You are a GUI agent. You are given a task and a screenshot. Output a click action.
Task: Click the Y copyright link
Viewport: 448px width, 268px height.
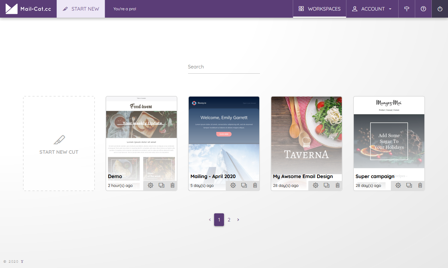coord(22,261)
